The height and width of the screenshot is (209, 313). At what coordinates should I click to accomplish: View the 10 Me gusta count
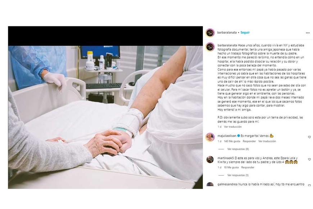(x=231, y=168)
